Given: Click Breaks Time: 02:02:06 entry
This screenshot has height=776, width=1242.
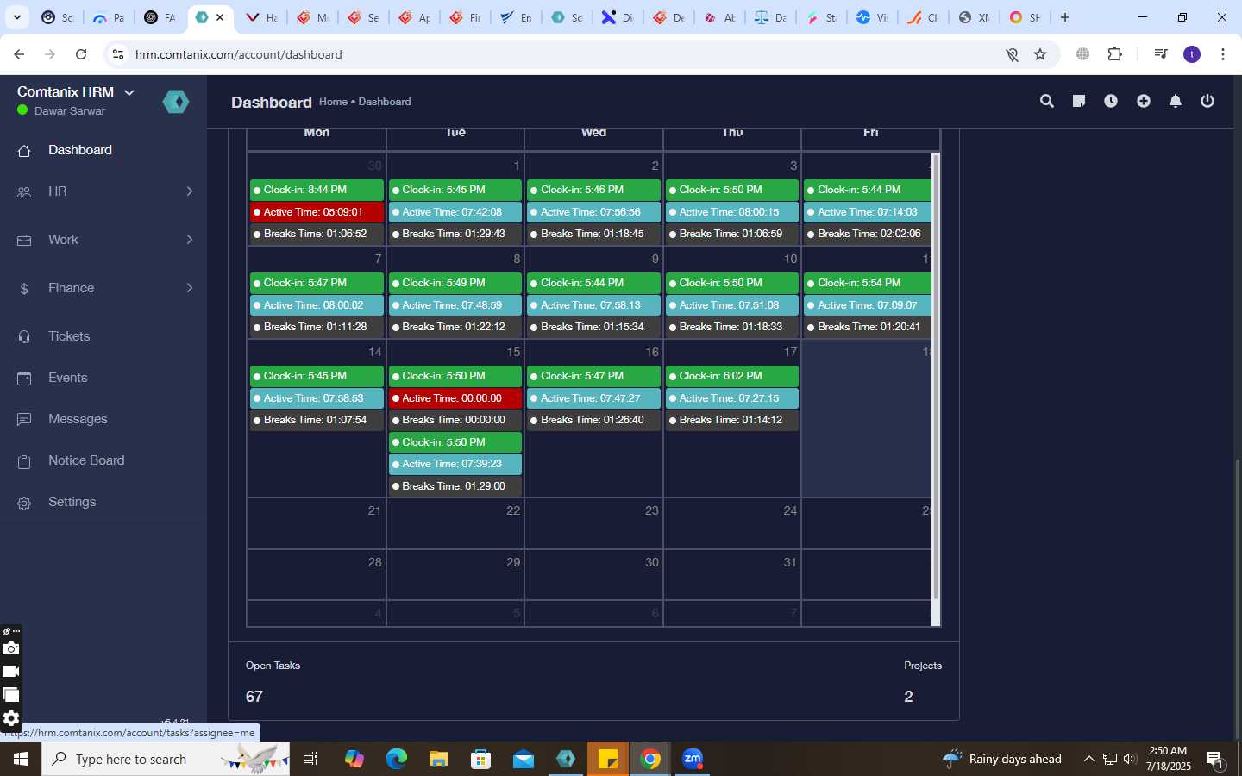Looking at the screenshot, I should point(868,234).
